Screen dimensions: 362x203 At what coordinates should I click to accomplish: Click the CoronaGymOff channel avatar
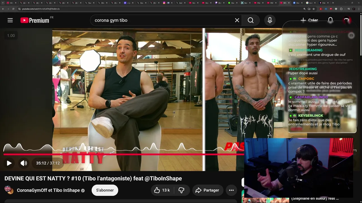(x=9, y=190)
